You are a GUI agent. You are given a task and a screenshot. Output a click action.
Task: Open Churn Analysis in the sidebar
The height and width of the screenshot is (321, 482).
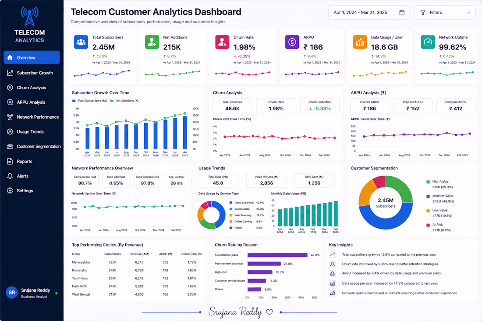coord(32,88)
